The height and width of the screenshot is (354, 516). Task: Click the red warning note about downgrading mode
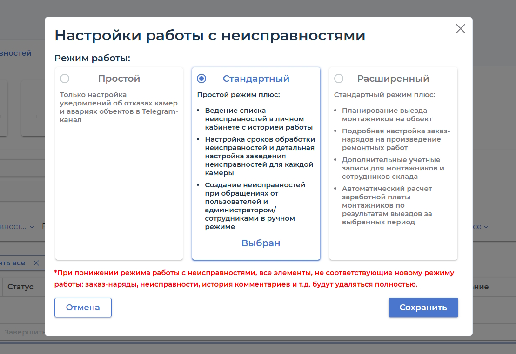tap(254, 278)
